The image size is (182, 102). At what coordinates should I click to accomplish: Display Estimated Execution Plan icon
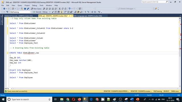(56, 12)
